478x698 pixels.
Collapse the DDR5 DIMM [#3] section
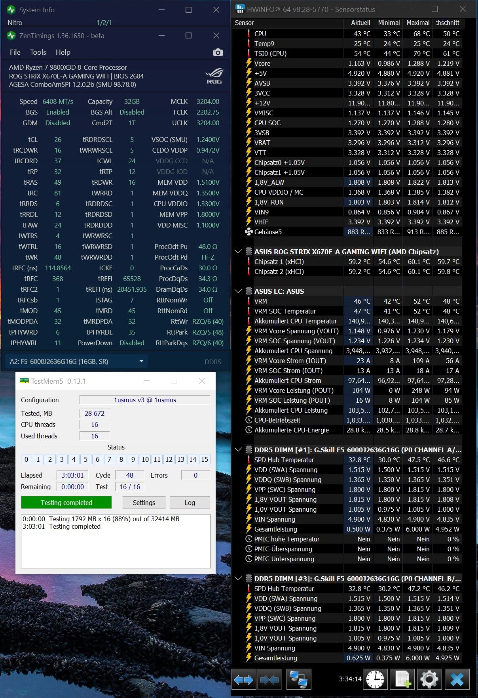click(238, 579)
